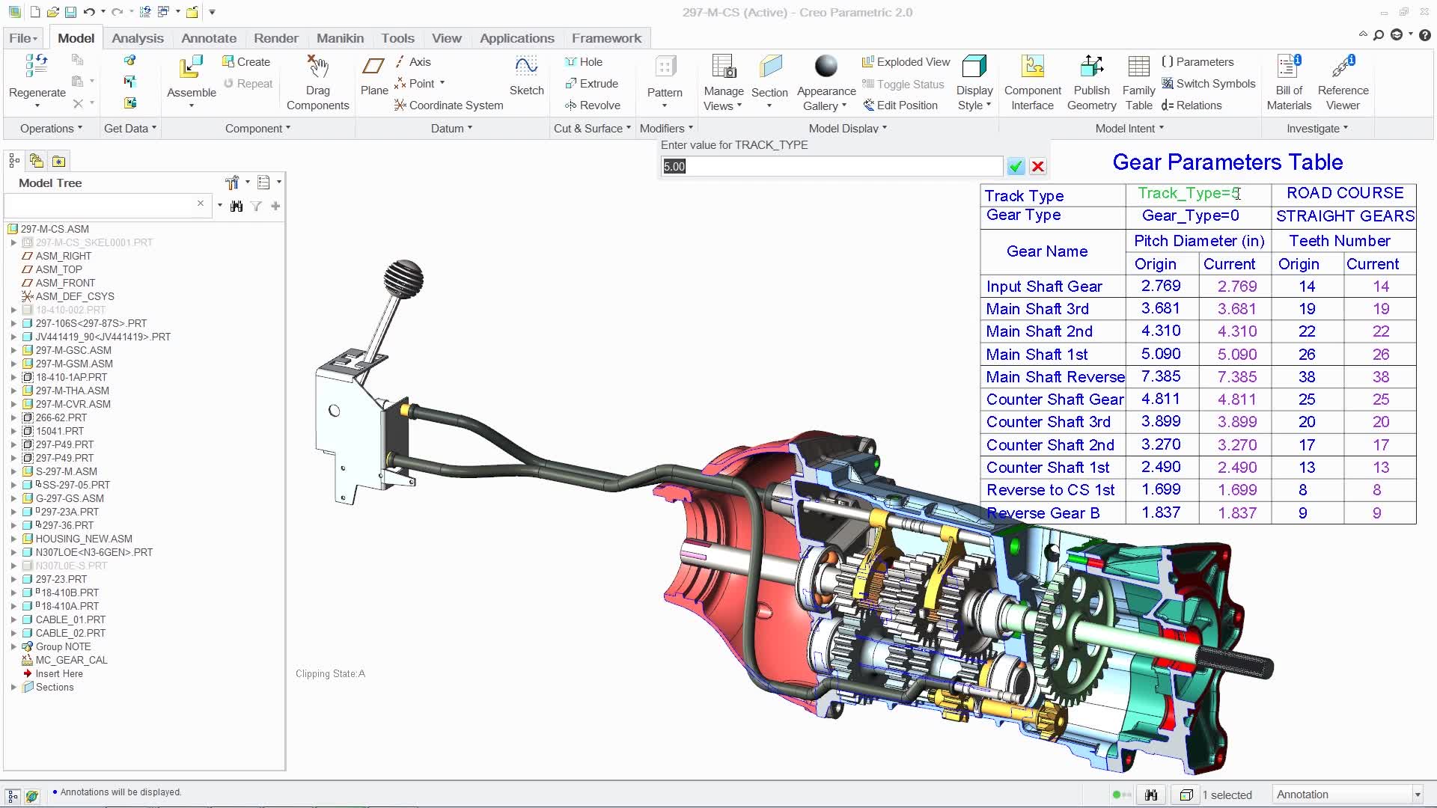Expand the HOUSING_NEW.ASM tree node
Viewport: 1437px width, 808px height.
(x=13, y=539)
